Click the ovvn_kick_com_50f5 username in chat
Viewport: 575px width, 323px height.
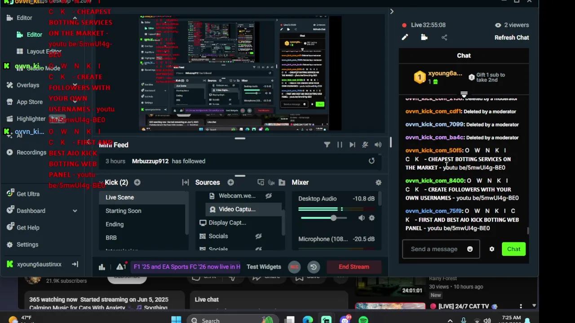[x=434, y=151]
